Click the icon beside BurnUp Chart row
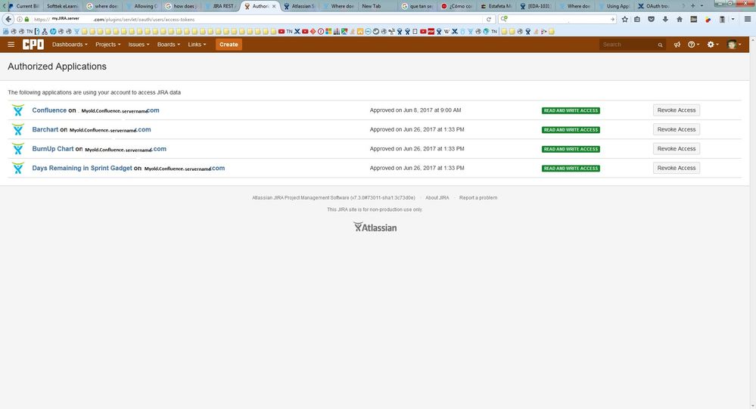The width and height of the screenshot is (756, 409). point(18,149)
